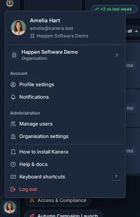Click the organisation switcher building icon

tap(14, 55)
